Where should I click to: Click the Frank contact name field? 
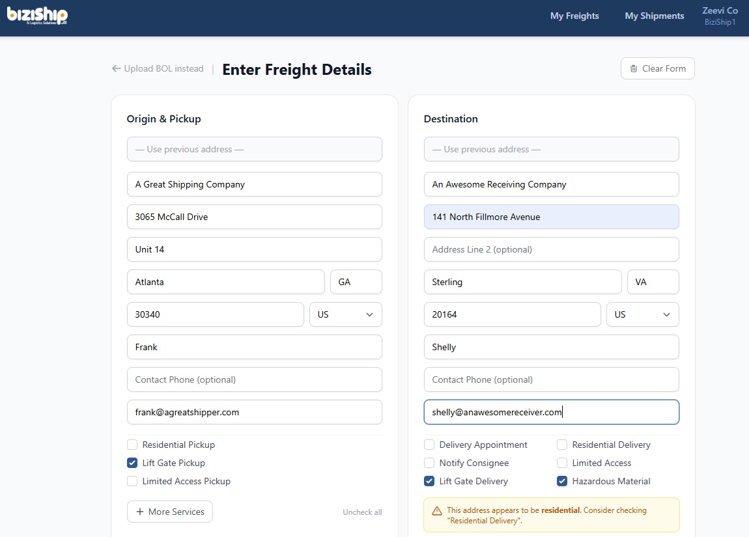coord(255,347)
